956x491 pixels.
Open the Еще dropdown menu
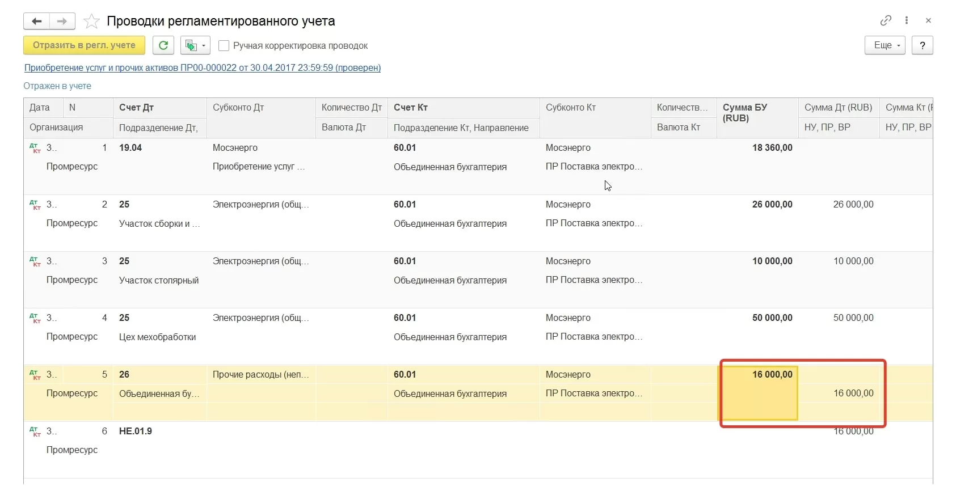885,45
